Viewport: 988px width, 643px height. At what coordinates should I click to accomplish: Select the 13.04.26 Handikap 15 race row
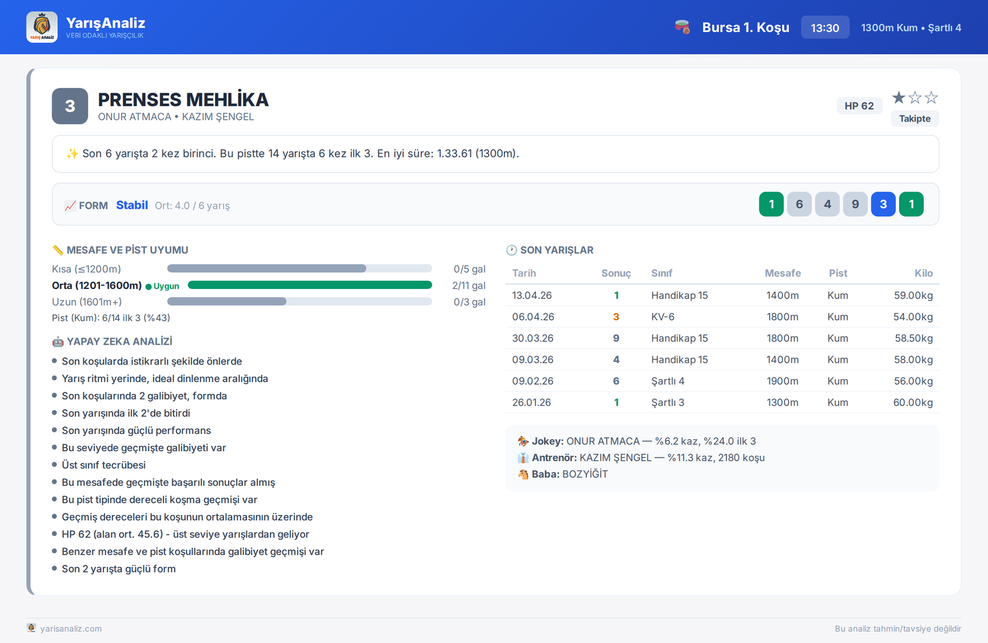[x=722, y=295]
